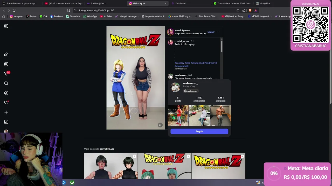332x186 pixels.
Task: Open Streamlabs bookmark
Action: [x=73, y=16]
